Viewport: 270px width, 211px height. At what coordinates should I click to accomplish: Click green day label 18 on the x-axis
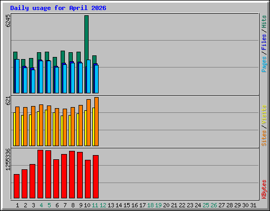[150, 205]
